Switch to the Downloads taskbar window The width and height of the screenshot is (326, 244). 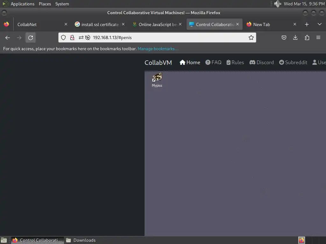tap(81, 240)
